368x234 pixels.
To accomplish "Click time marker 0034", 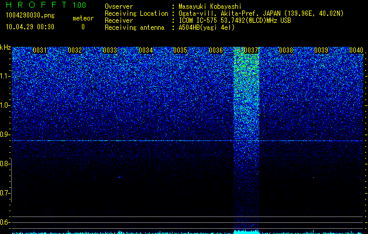I will coord(146,50).
